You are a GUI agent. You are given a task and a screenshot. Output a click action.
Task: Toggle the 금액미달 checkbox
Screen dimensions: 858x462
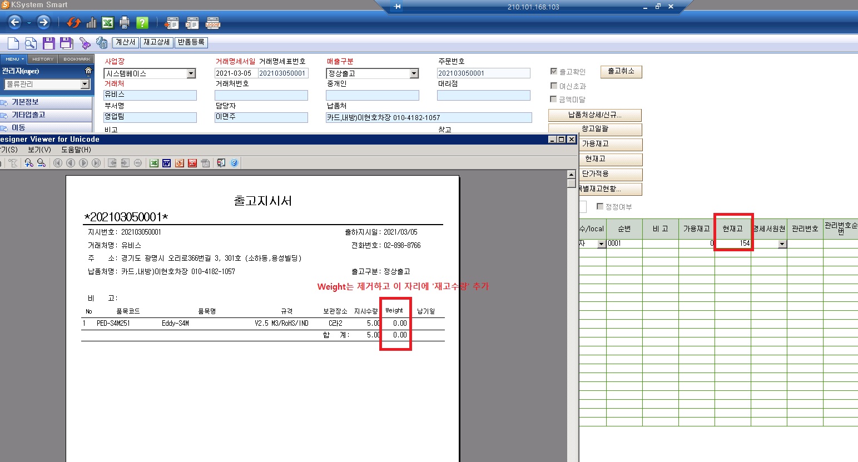554,99
